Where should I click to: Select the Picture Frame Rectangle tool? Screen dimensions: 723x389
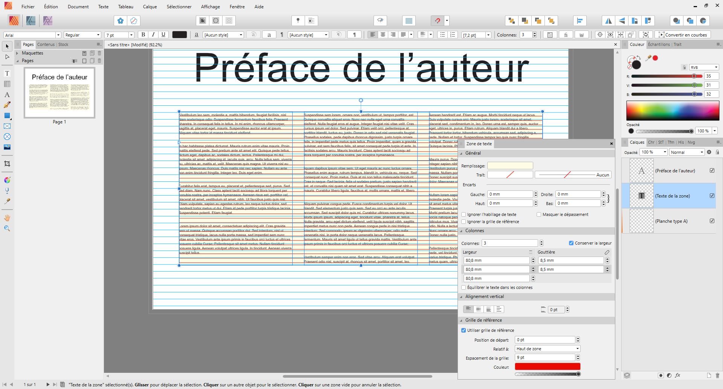click(x=7, y=126)
